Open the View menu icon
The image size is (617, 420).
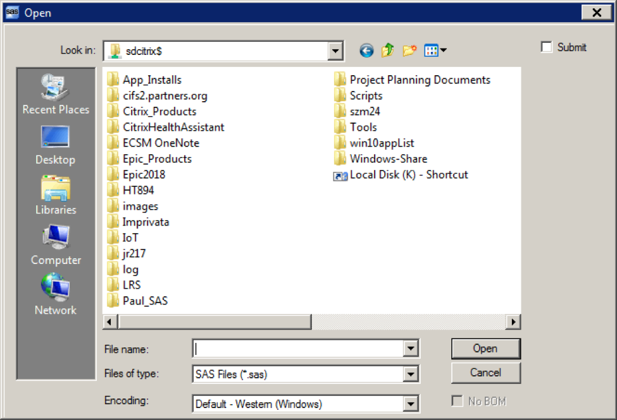(x=435, y=51)
